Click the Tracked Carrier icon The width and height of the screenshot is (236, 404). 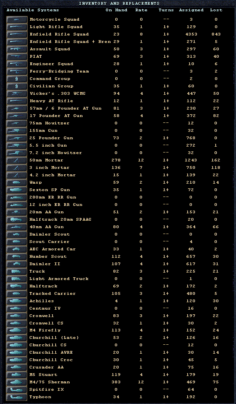click(x=17, y=294)
